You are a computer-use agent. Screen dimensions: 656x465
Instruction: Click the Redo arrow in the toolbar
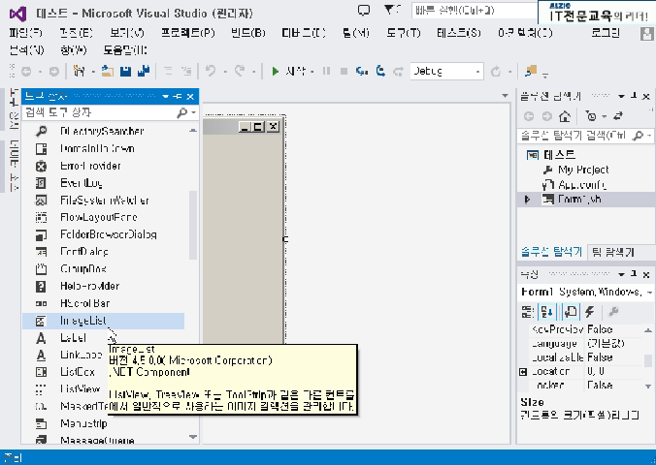tap(240, 71)
